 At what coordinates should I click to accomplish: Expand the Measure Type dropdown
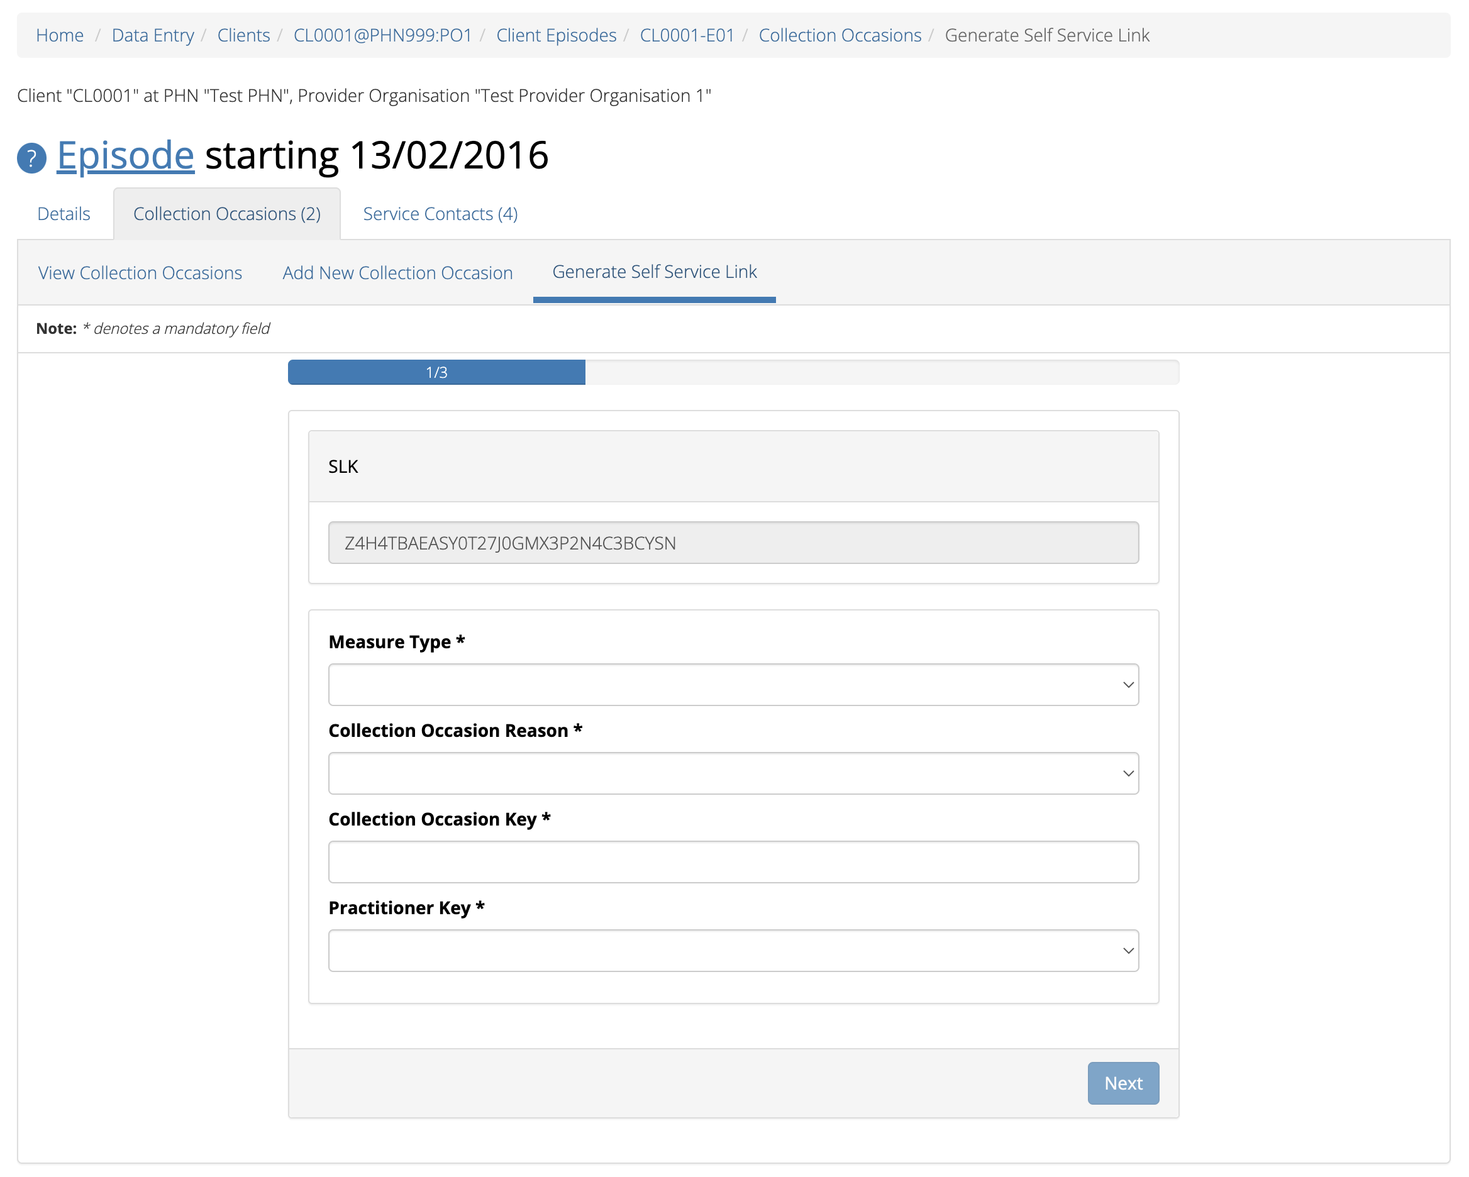[x=734, y=685]
